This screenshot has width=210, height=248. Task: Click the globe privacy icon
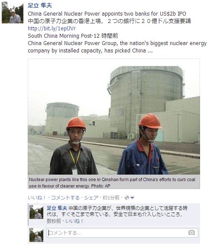click(x=126, y=198)
